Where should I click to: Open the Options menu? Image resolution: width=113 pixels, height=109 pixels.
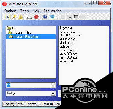click(x=10, y=11)
